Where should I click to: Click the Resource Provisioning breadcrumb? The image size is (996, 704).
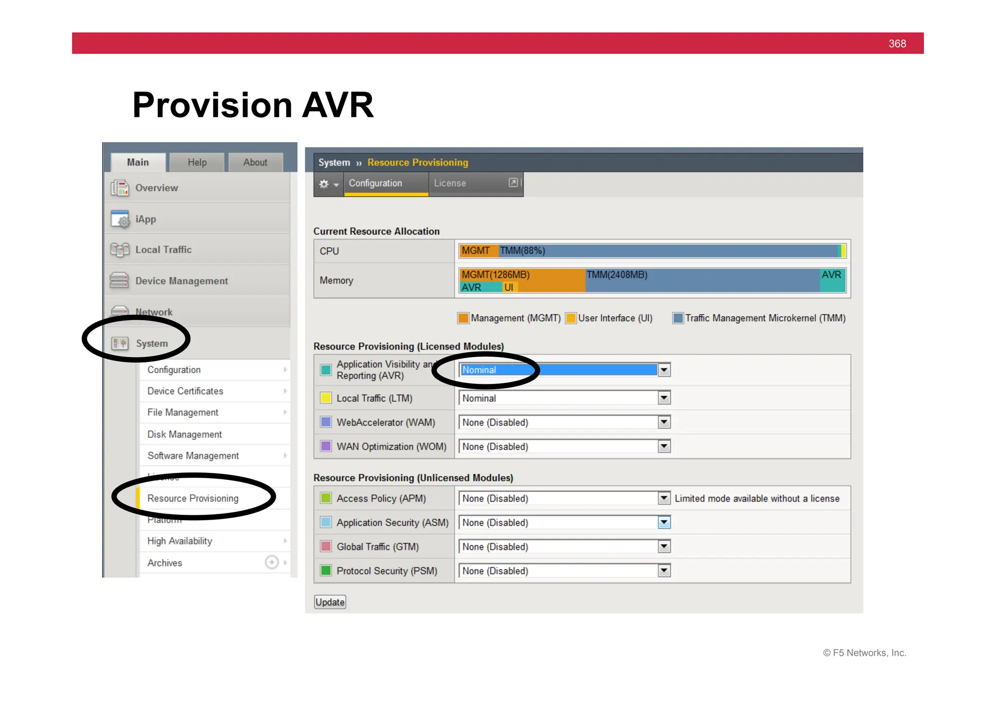point(418,162)
